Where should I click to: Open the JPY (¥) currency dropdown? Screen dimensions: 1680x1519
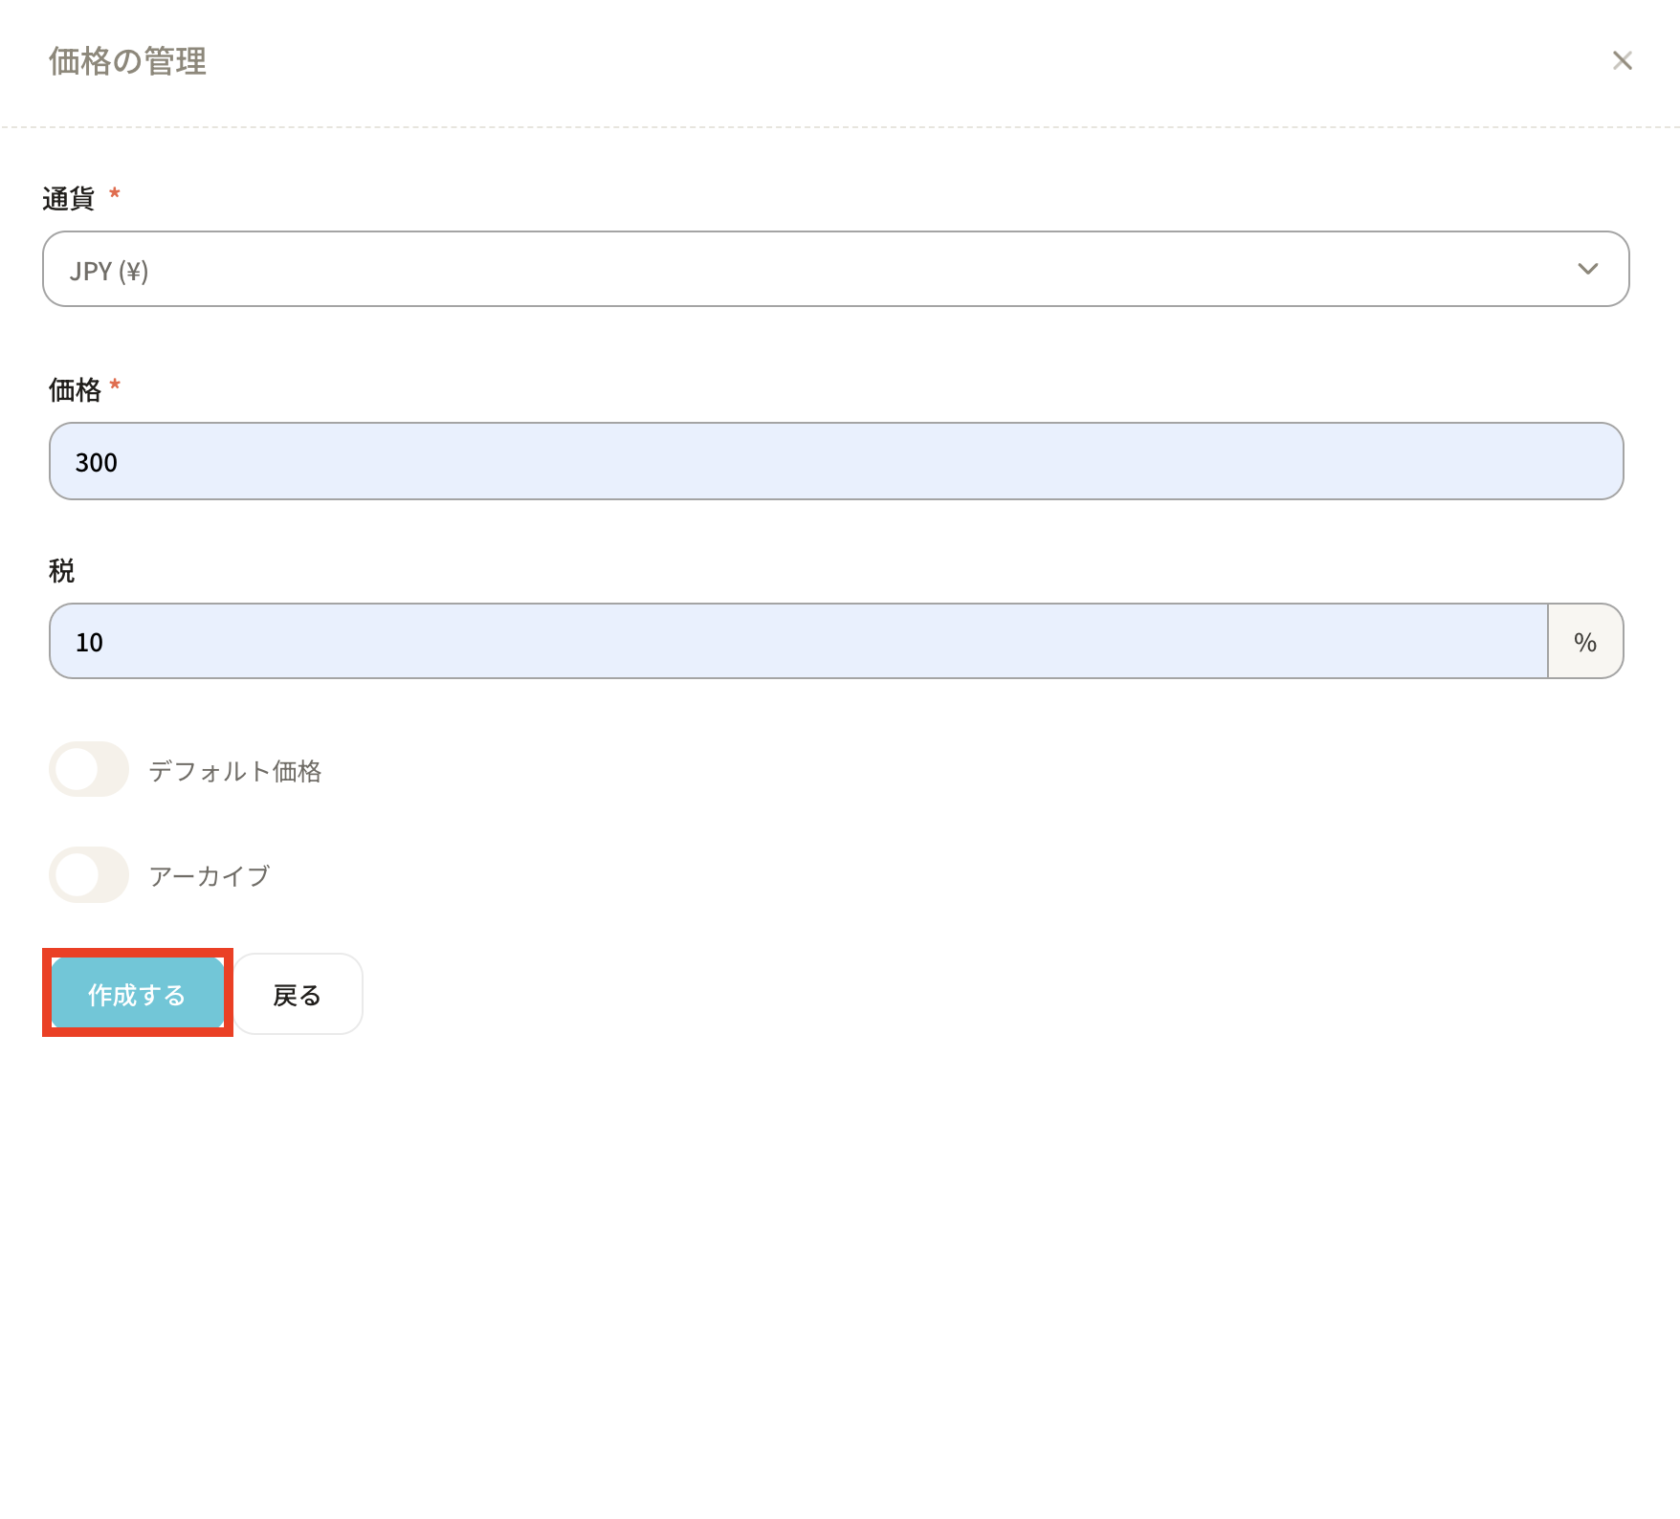click(834, 269)
